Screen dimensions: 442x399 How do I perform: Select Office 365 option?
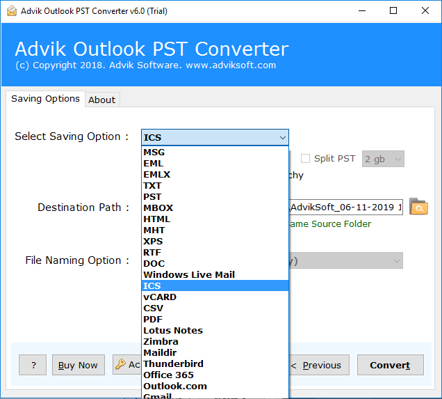pyautogui.click(x=215, y=375)
